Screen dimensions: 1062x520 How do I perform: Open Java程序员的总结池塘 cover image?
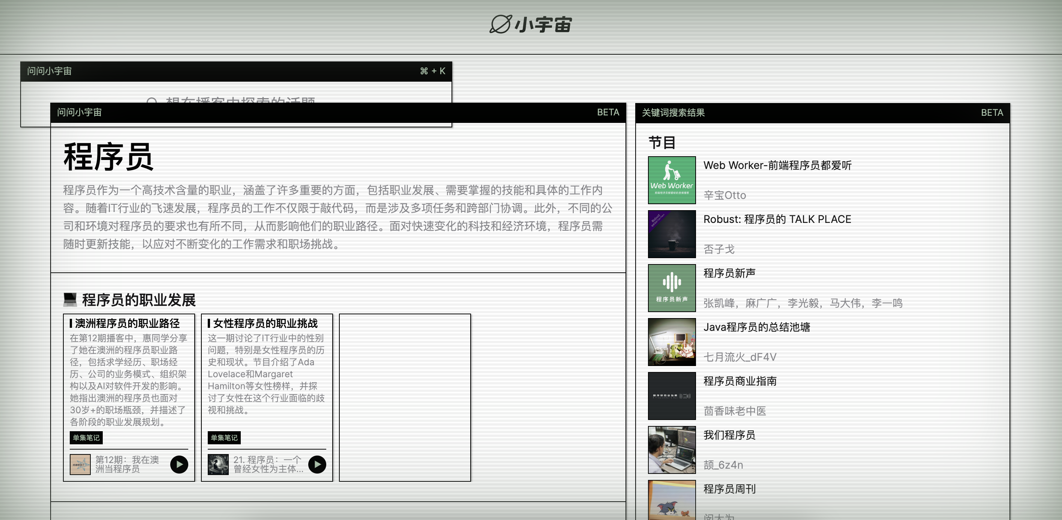pos(672,342)
